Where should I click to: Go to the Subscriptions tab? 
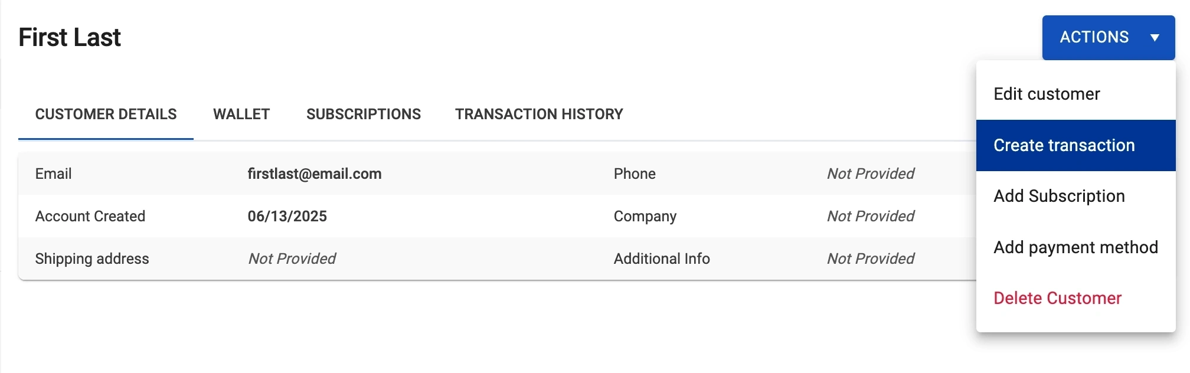click(x=364, y=114)
